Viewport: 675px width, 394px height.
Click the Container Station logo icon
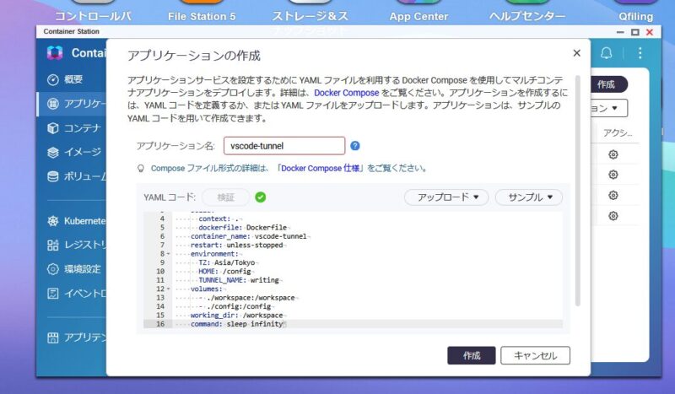click(x=55, y=53)
